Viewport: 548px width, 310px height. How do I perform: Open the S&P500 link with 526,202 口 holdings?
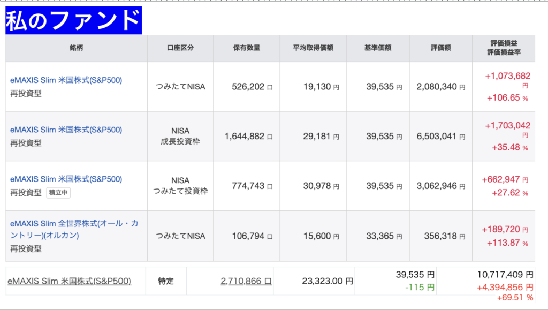coord(66,80)
